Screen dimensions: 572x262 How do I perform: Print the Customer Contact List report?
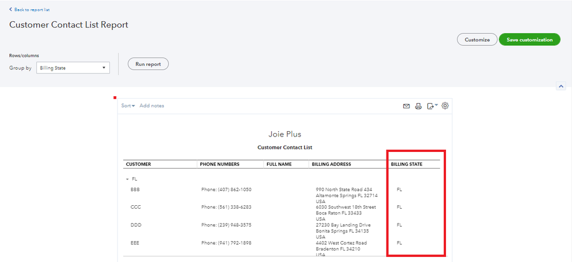tap(419, 106)
